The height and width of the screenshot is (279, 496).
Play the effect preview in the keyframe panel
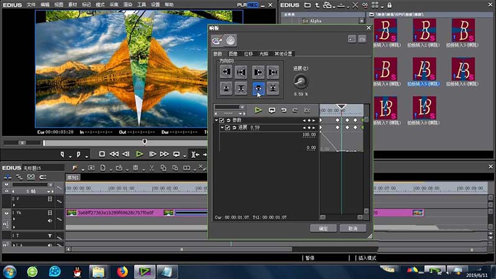point(259,110)
